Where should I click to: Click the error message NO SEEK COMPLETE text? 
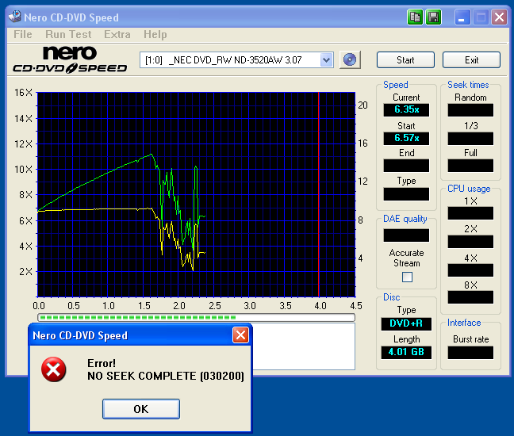coord(166,376)
